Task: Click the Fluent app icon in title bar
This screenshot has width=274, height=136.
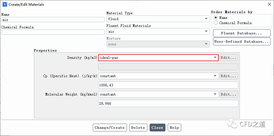Action: pyautogui.click(x=5, y=5)
